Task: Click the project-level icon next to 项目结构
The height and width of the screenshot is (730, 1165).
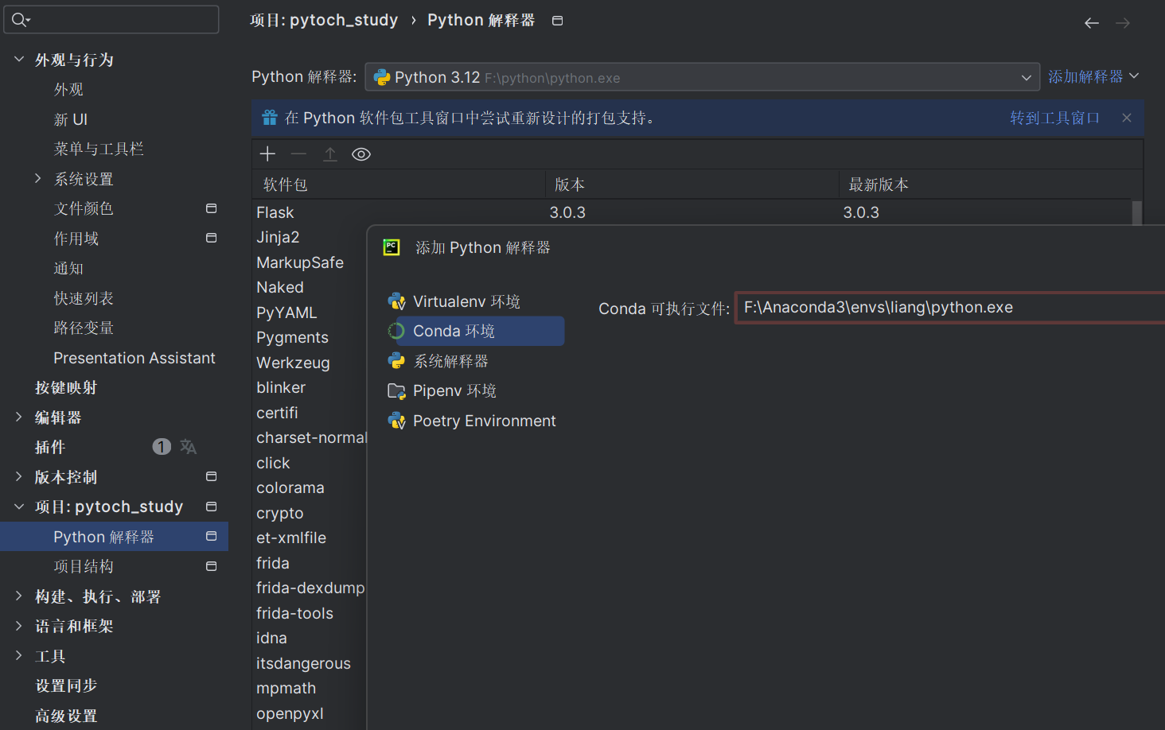Action: (x=212, y=566)
